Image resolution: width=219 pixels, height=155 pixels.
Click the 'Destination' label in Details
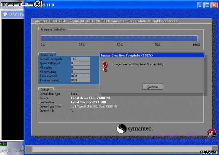[x=47, y=102]
